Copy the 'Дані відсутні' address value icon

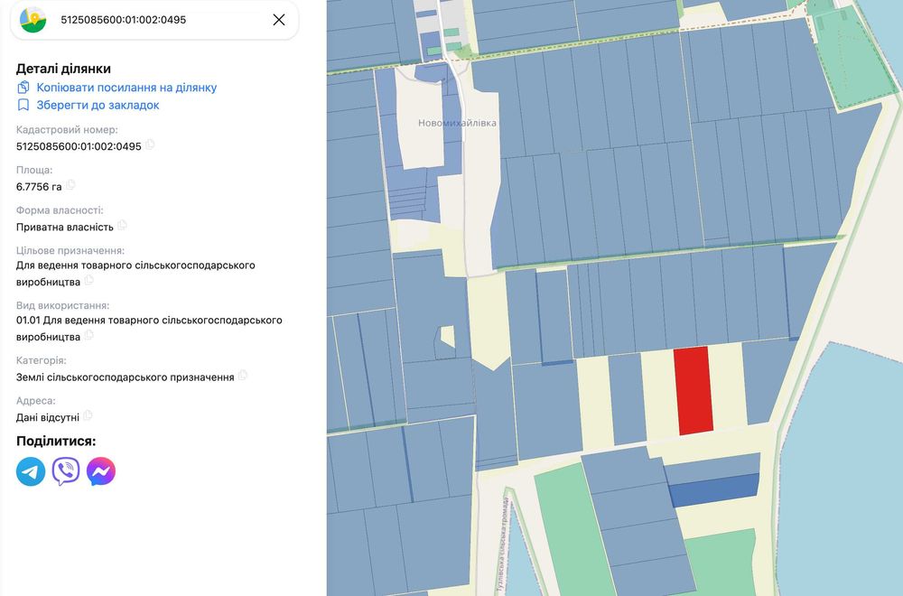tap(88, 415)
